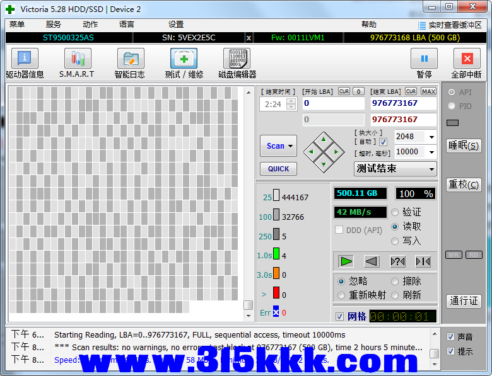Open the 服务 menu
This screenshot has width=492, height=376.
(54, 25)
